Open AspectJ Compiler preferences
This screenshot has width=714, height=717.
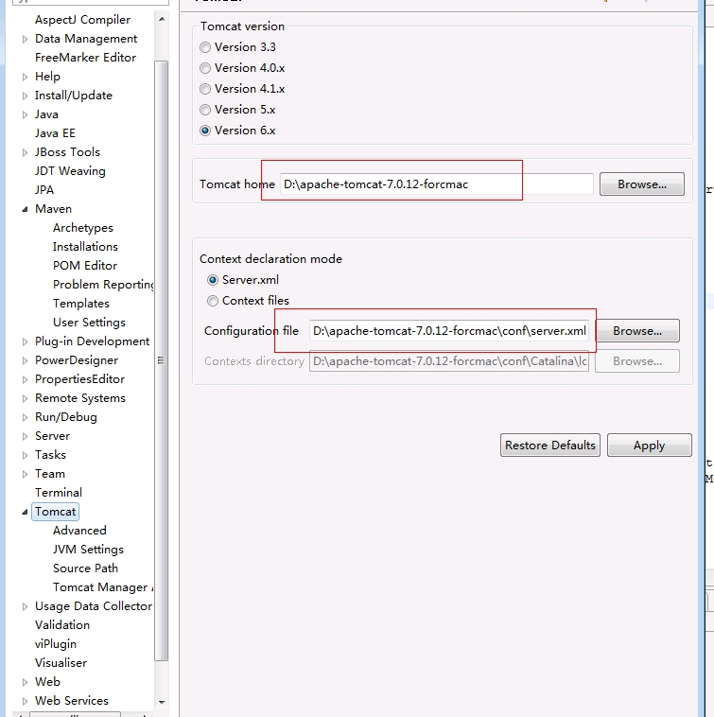click(82, 20)
